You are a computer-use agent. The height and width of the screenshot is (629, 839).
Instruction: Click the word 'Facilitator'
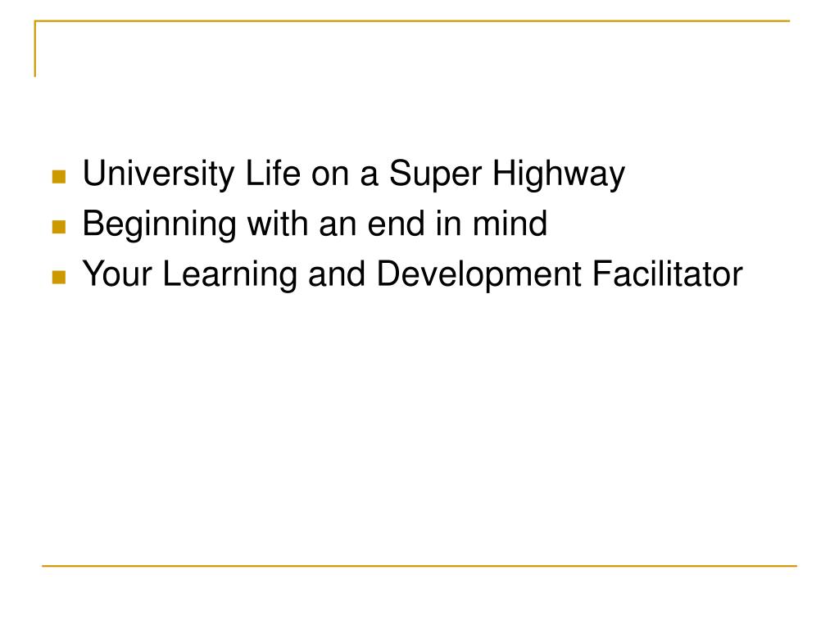pyautogui.click(x=668, y=274)
